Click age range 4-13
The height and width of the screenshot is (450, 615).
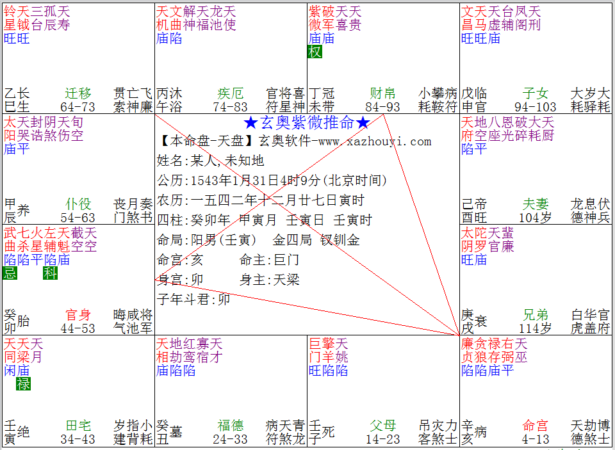535,438
